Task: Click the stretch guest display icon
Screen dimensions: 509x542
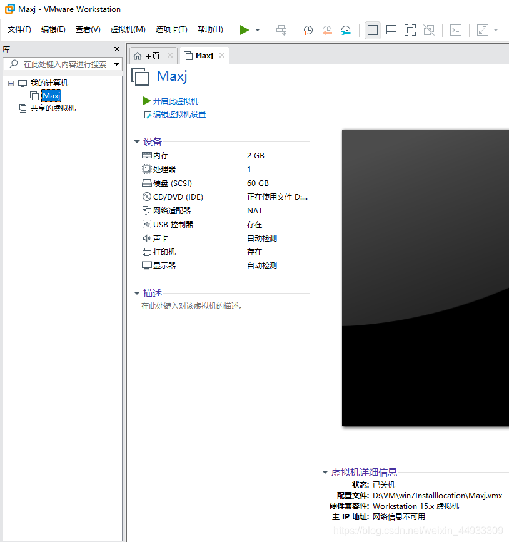Action: [x=483, y=30]
